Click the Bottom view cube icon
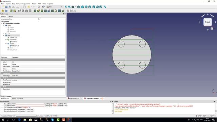Image resolution: width=217 pixels, height=122 pixels. (x=97, y=7)
